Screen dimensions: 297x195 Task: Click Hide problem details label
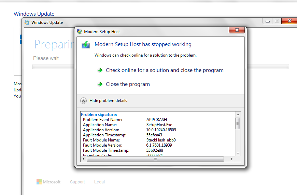tap(108, 101)
